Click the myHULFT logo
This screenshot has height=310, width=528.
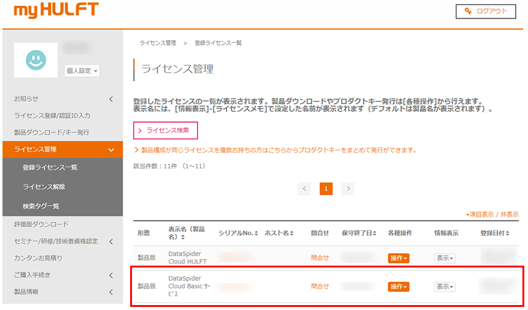pos(56,10)
